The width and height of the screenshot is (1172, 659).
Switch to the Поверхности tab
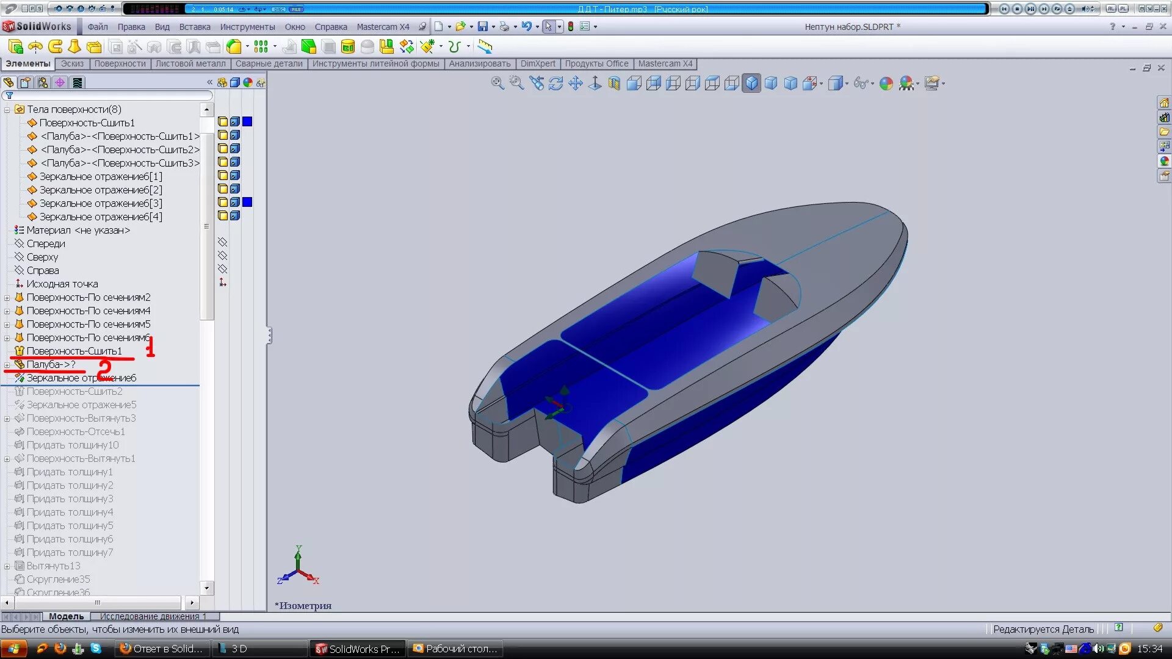point(120,63)
